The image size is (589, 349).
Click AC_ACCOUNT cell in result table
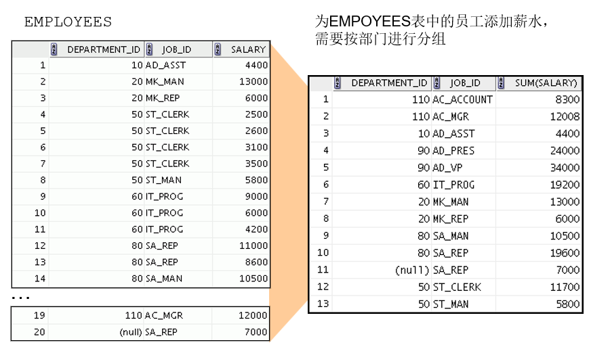click(462, 99)
